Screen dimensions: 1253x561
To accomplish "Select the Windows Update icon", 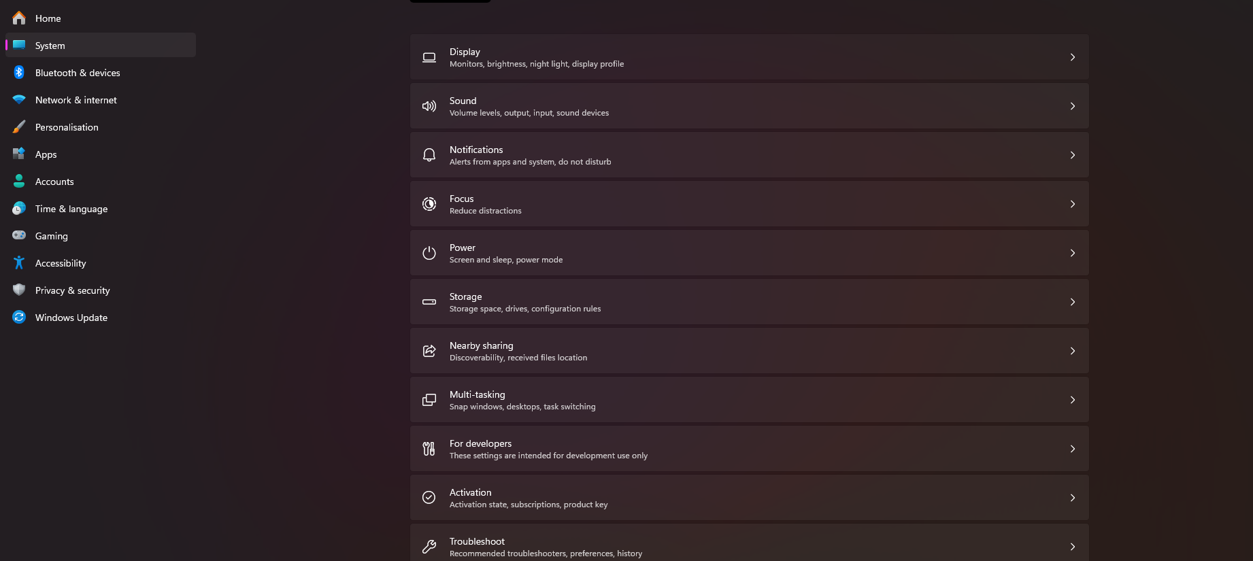I will (x=18, y=317).
